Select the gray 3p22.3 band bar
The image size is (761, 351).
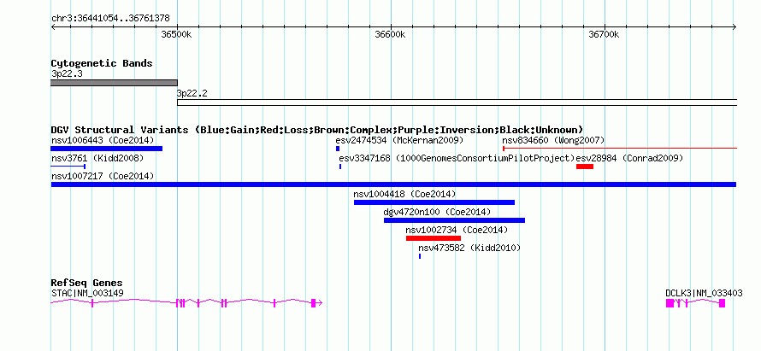click(114, 83)
